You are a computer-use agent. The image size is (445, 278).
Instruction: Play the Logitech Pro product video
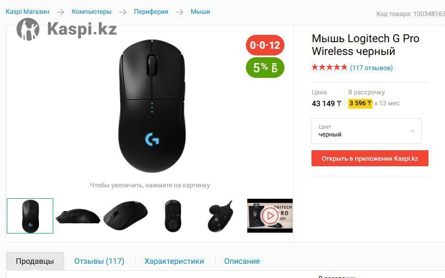click(x=270, y=216)
